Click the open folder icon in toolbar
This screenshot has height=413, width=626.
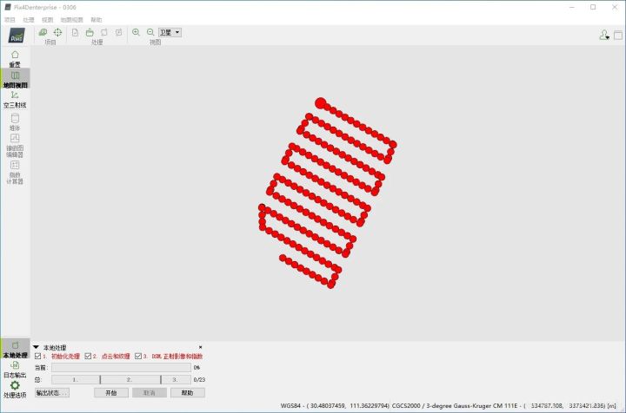[x=90, y=32]
